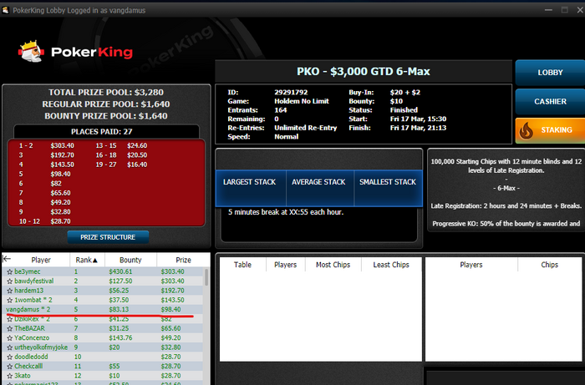Click the $430.61 bounty value
The height and width of the screenshot is (385, 585).
pyautogui.click(x=120, y=271)
